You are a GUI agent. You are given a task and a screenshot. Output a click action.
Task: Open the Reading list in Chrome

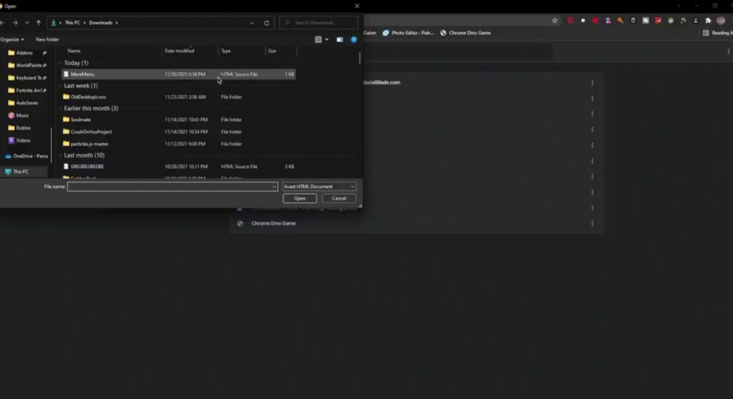(718, 33)
